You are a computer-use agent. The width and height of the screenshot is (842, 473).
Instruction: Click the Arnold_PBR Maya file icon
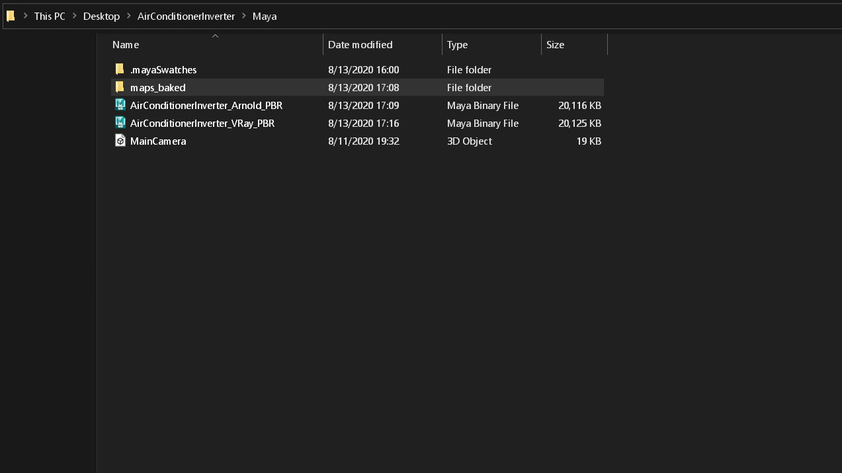click(x=120, y=105)
